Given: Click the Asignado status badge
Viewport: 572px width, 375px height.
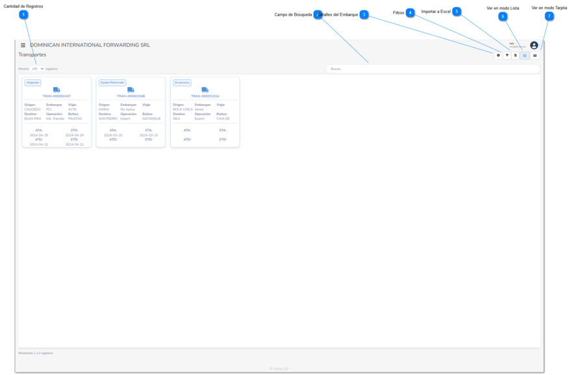Looking at the screenshot, I should (x=33, y=83).
